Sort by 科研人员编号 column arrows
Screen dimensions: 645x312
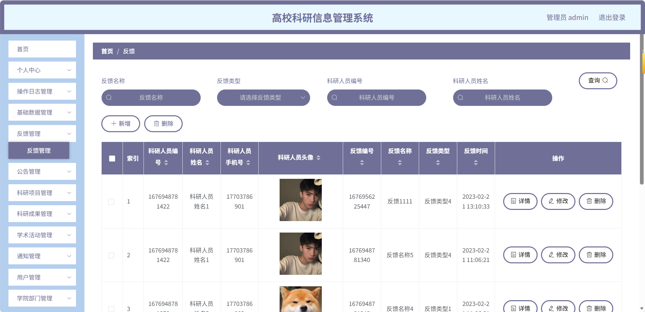click(x=166, y=163)
